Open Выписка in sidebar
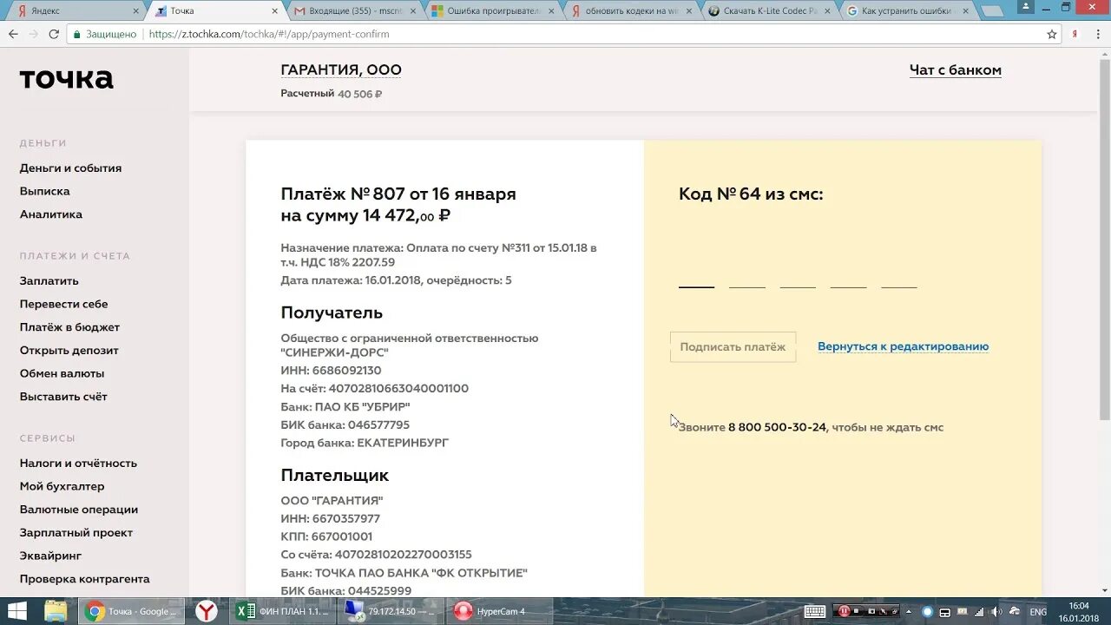Viewport: 1111px width, 625px height. tap(45, 191)
